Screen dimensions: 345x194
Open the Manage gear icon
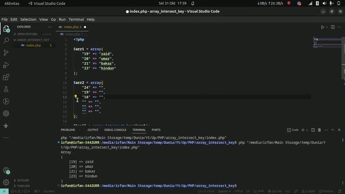pyautogui.click(x=6, y=182)
